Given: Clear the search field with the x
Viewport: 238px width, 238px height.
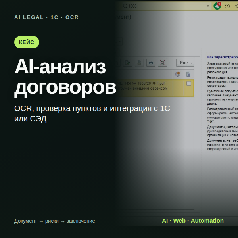Looking at the screenshot, I should [208, 6].
